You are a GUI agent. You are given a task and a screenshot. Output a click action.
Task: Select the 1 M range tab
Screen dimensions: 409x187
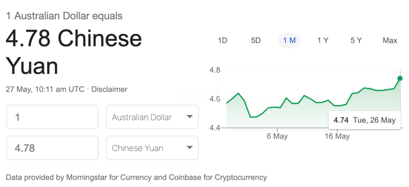[289, 41]
